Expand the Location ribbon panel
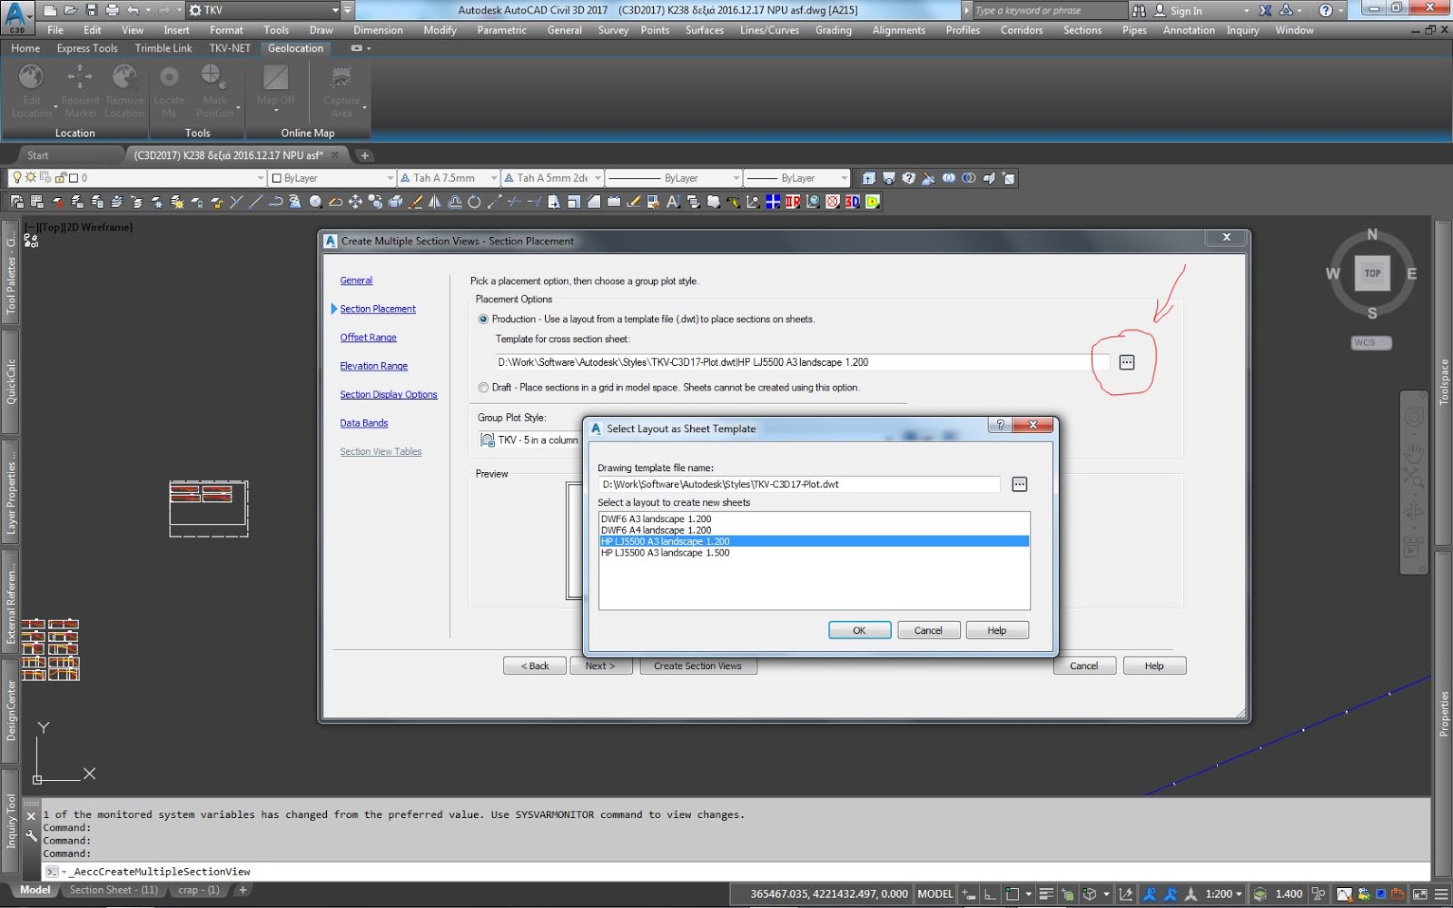The height and width of the screenshot is (908, 1453). pos(74,133)
